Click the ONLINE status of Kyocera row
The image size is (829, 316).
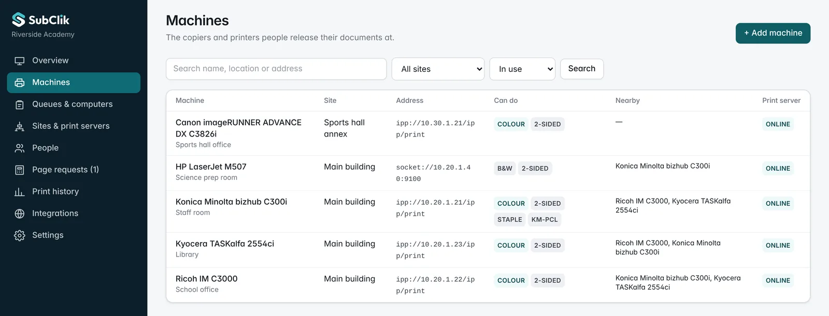pyautogui.click(x=778, y=246)
